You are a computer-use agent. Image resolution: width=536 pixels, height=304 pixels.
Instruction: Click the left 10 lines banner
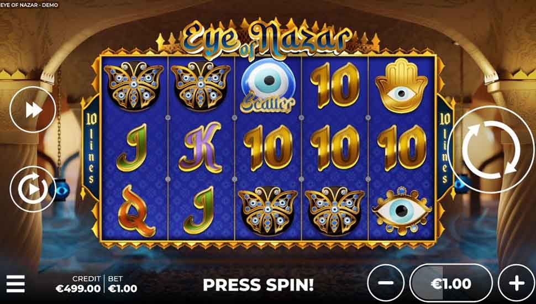click(91, 148)
